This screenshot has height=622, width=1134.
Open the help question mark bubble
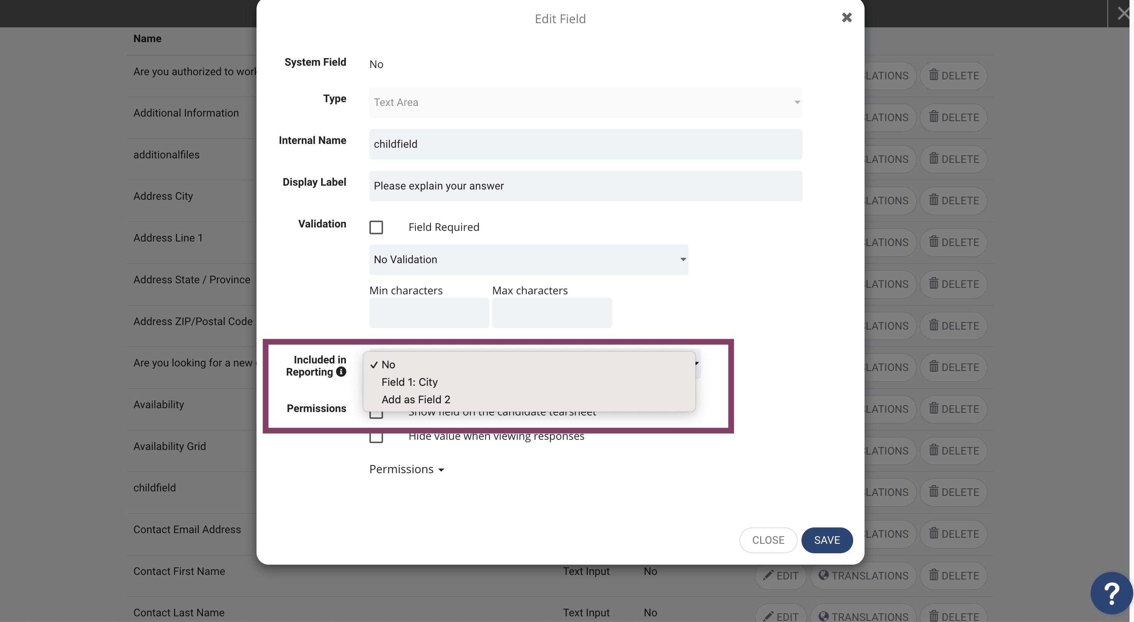coord(1111,593)
